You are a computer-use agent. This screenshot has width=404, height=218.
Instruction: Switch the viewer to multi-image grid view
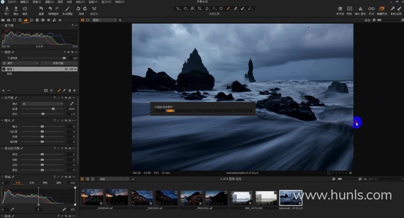82,20
